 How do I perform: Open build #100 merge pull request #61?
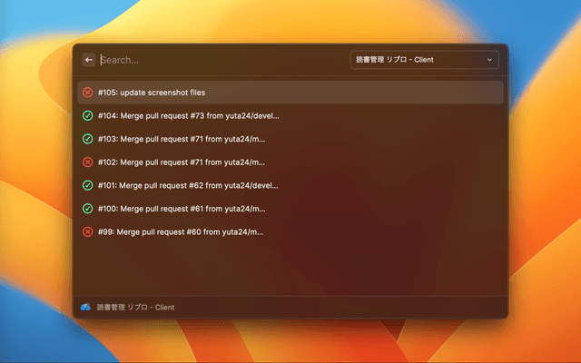click(x=182, y=209)
